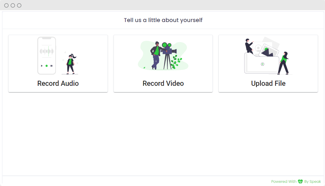Select the Record Video option label
Viewport: 325px width, 186px height.
click(163, 84)
